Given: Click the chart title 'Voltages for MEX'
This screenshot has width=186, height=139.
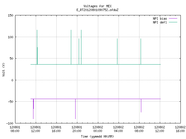Looking at the screenshot, I should point(97,6).
